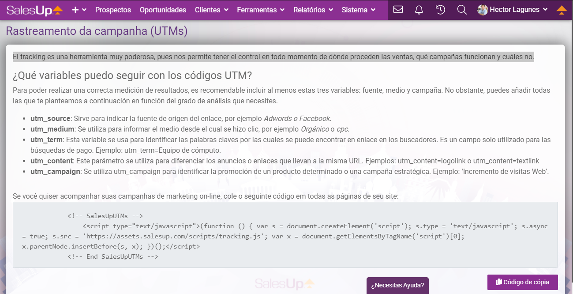The width and height of the screenshot is (573, 294).
Task: Click the highlighted 'El tracking es una herramienta' sentence
Action: tap(273, 57)
